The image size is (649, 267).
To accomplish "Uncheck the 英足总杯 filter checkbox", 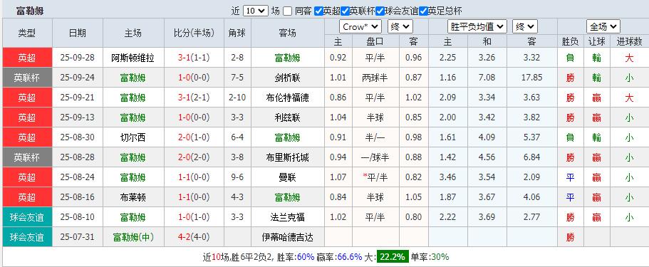I will coord(423,11).
